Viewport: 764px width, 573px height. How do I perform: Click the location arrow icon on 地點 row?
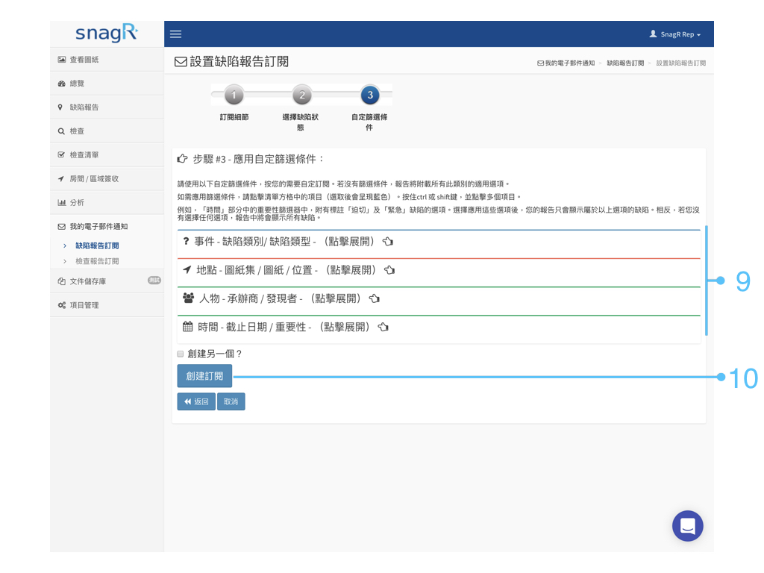click(x=187, y=269)
